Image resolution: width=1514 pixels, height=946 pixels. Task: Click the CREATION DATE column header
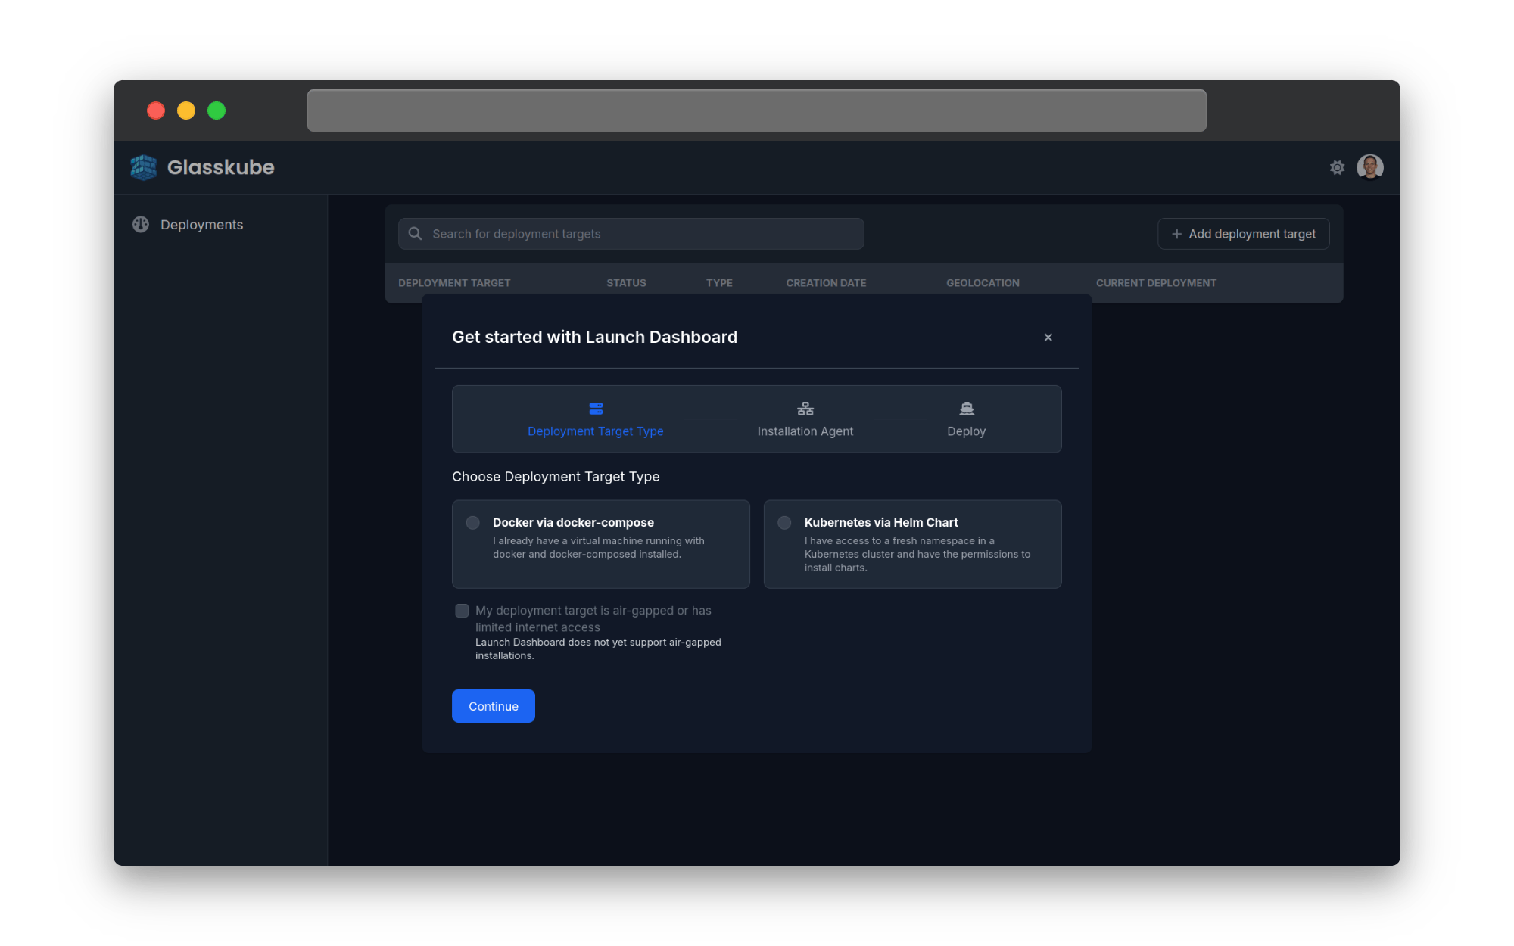pyautogui.click(x=826, y=283)
